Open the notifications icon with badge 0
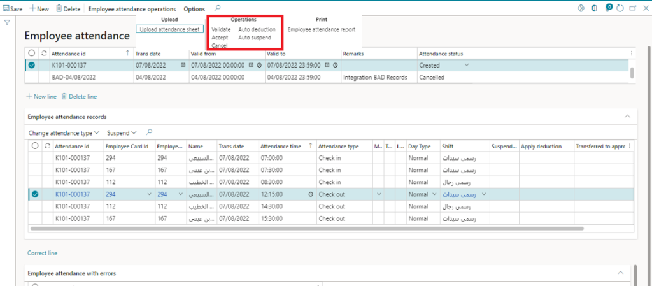This screenshot has height=286, width=652. (608, 9)
